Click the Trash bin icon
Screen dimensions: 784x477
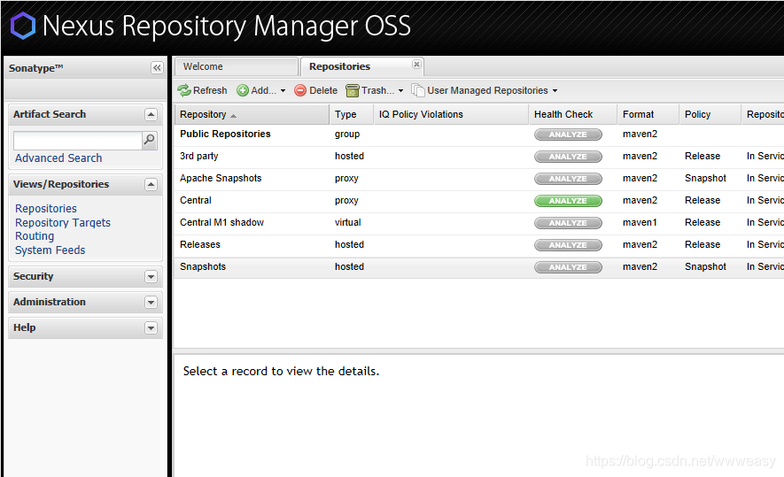click(353, 90)
